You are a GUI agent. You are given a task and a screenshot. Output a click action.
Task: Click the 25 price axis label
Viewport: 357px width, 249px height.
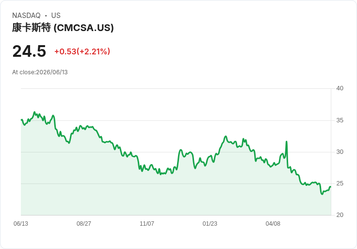[340, 183]
